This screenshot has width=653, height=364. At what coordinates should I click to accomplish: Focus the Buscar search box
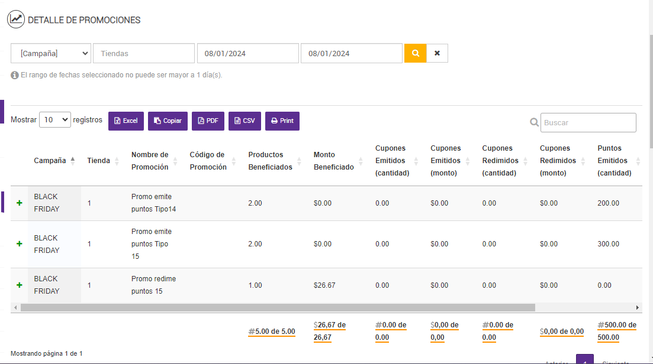(588, 122)
